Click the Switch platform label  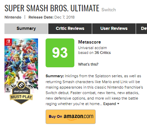109,10
